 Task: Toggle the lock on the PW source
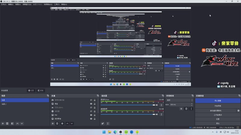pyautogui.click(x=95, y=115)
